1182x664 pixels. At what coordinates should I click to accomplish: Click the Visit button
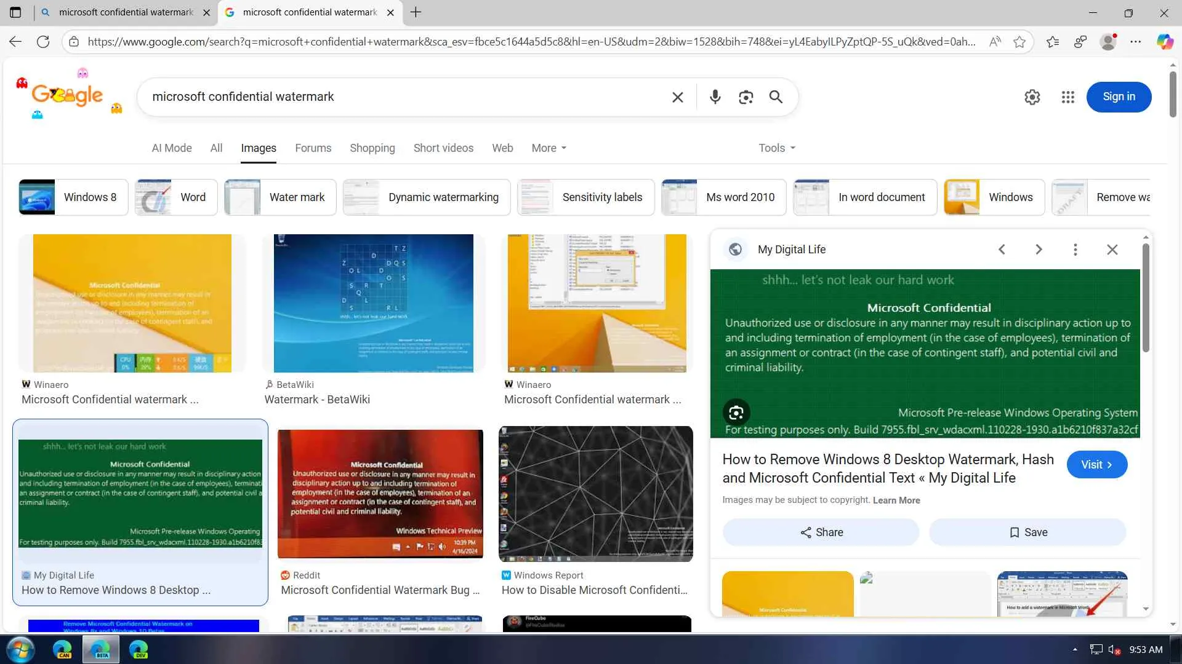coord(1096,465)
